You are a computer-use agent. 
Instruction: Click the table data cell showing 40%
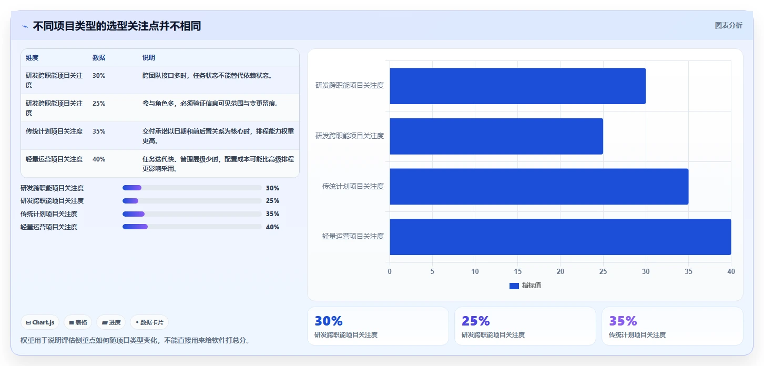[99, 159]
